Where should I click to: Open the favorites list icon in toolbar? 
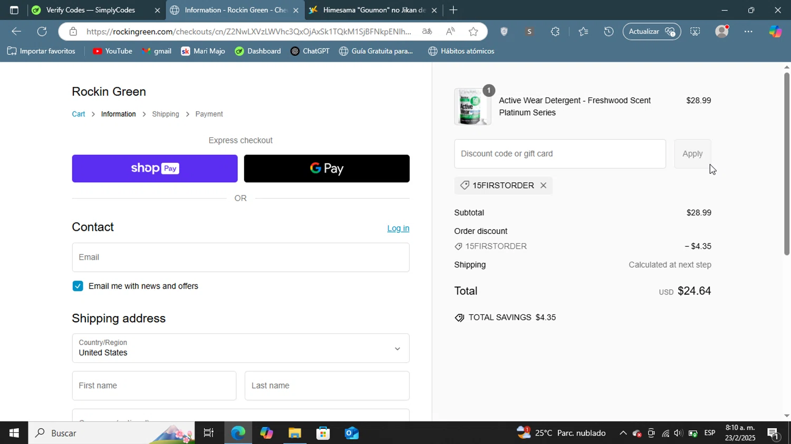(x=583, y=32)
